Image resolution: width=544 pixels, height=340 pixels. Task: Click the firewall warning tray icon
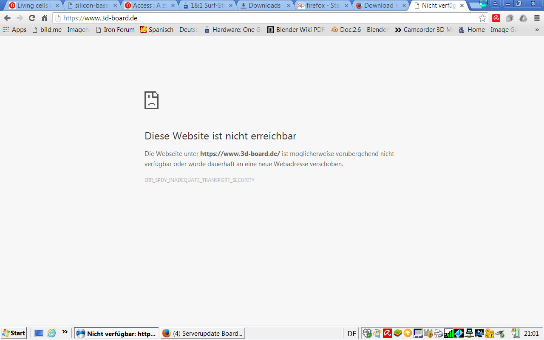pyautogui.click(x=428, y=334)
